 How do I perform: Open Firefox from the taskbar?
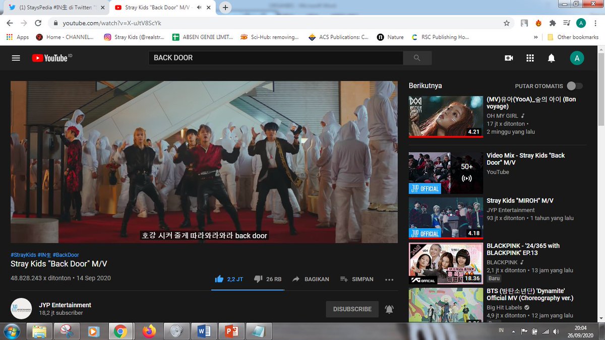pyautogui.click(x=149, y=331)
